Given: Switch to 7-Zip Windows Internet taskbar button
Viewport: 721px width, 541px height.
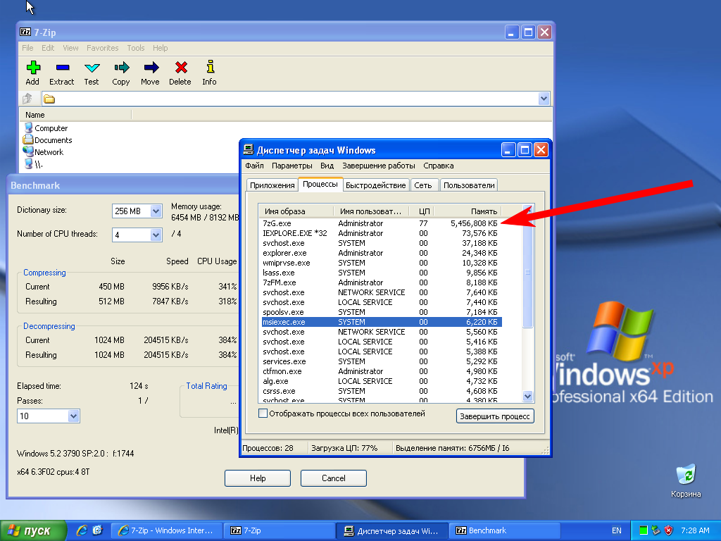Looking at the screenshot, I should click(x=167, y=530).
